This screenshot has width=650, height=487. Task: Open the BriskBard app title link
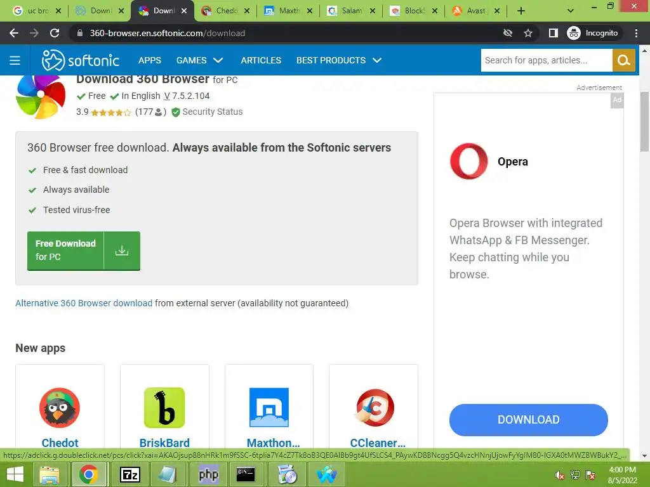(x=164, y=443)
